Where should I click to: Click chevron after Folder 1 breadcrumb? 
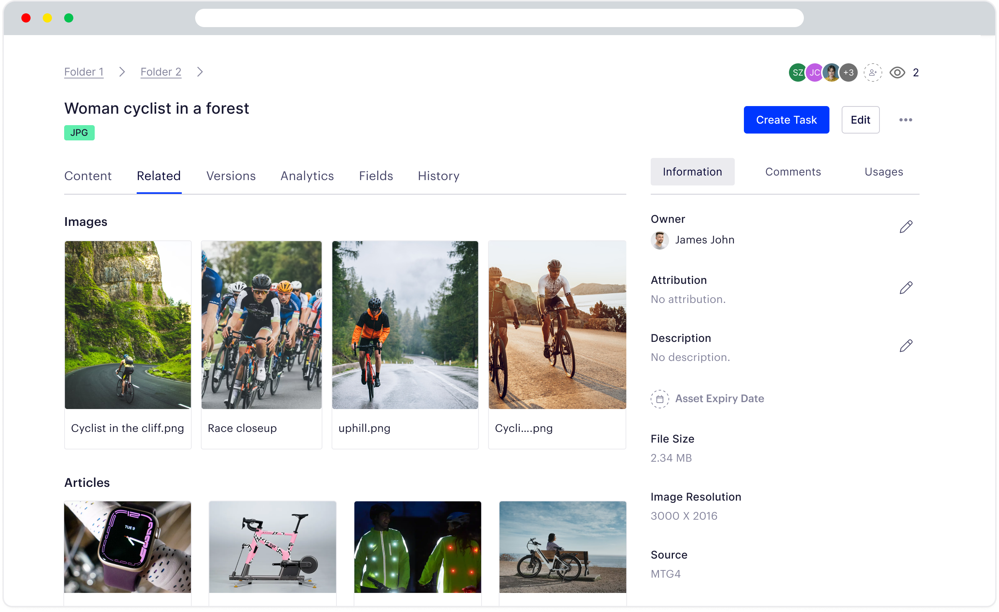point(122,72)
